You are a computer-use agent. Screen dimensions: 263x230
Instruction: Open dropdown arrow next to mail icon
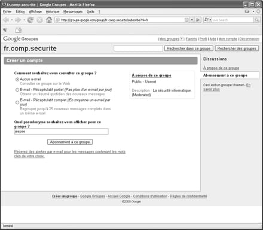253,11
